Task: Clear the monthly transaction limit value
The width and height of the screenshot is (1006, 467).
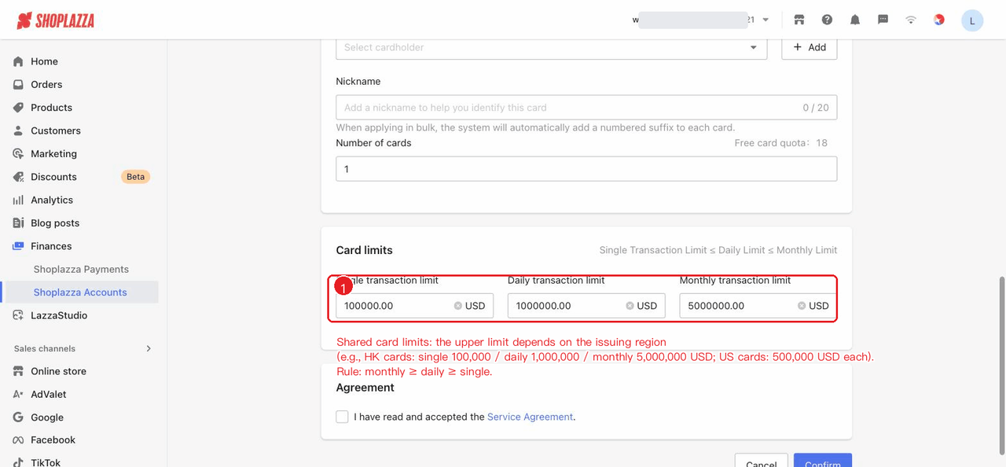Action: point(802,306)
